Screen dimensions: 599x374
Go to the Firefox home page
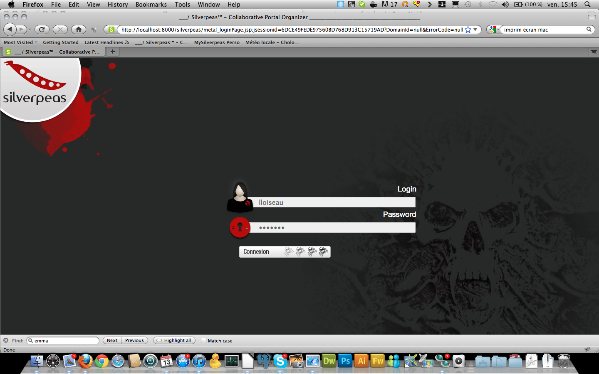pyautogui.click(x=78, y=30)
